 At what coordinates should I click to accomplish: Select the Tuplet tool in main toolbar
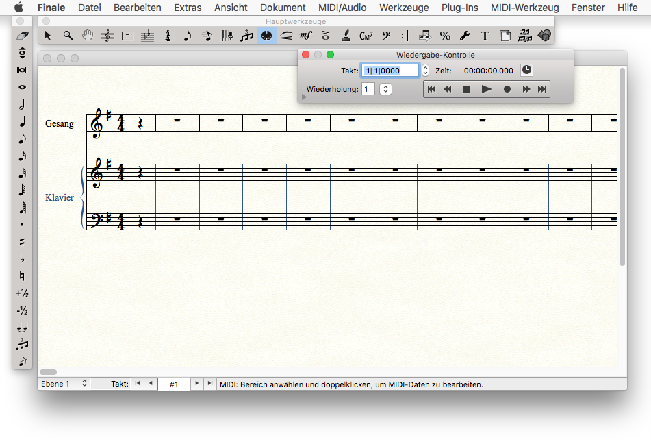pos(246,36)
